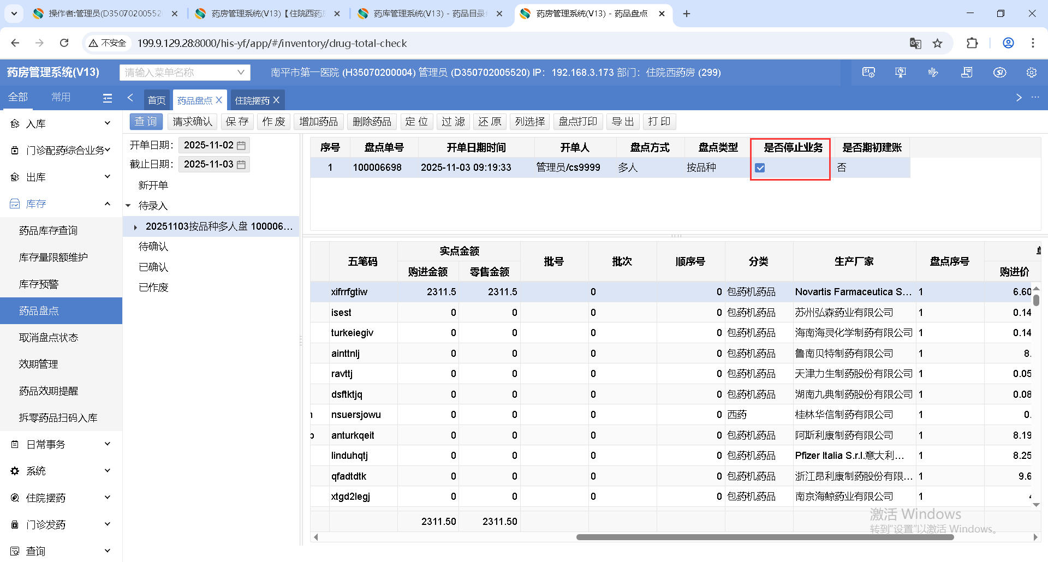Close the 住院摆药 tab

[x=276, y=100]
